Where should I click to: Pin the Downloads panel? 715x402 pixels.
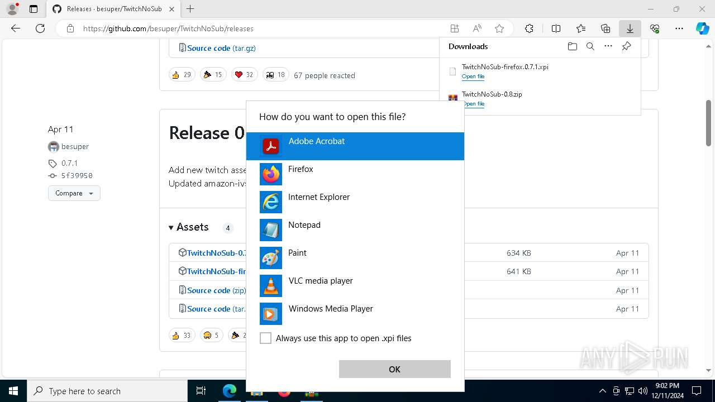(x=626, y=46)
